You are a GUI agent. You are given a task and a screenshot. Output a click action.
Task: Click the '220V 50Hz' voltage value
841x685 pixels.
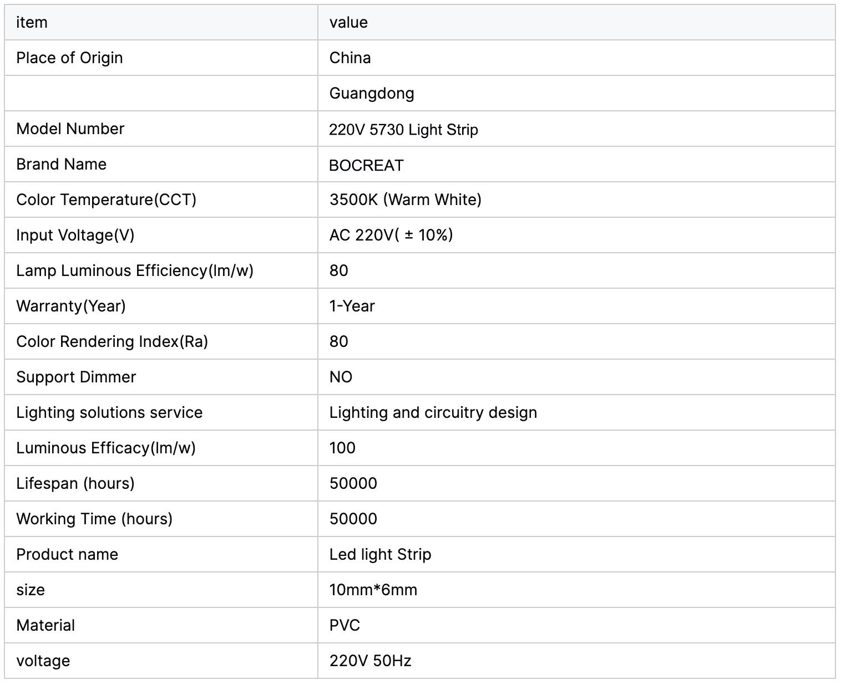(370, 661)
